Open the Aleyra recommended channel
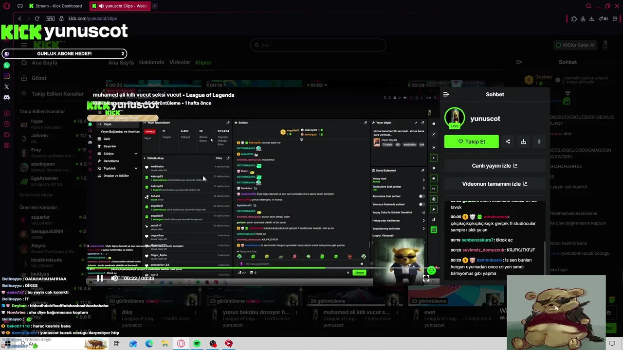 click(53, 248)
